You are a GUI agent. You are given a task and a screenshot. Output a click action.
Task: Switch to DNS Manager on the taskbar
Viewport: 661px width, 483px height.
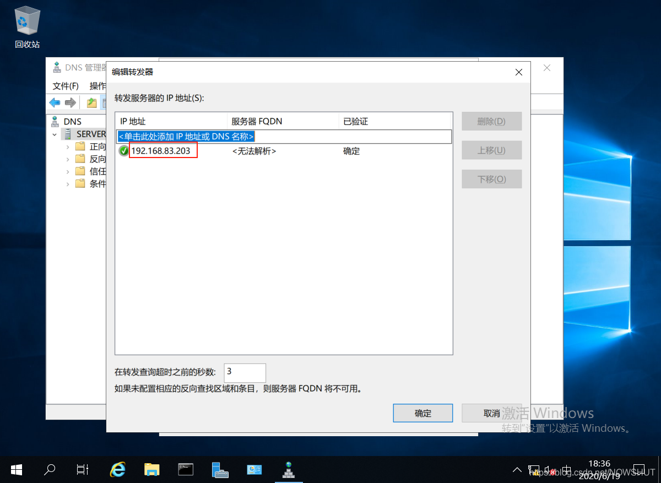click(x=288, y=469)
